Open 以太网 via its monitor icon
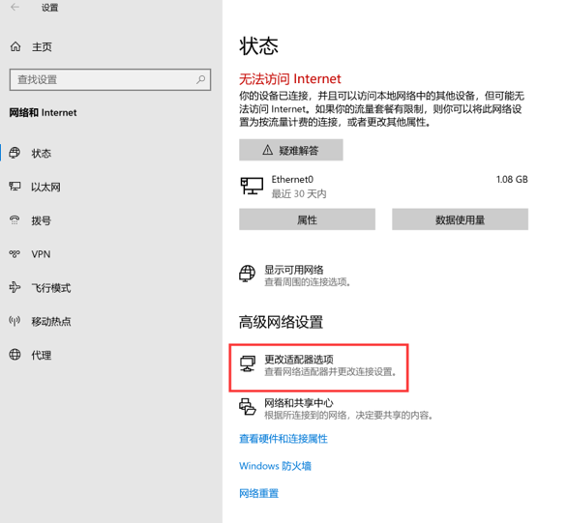Image resolution: width=567 pixels, height=523 pixels. (15, 187)
